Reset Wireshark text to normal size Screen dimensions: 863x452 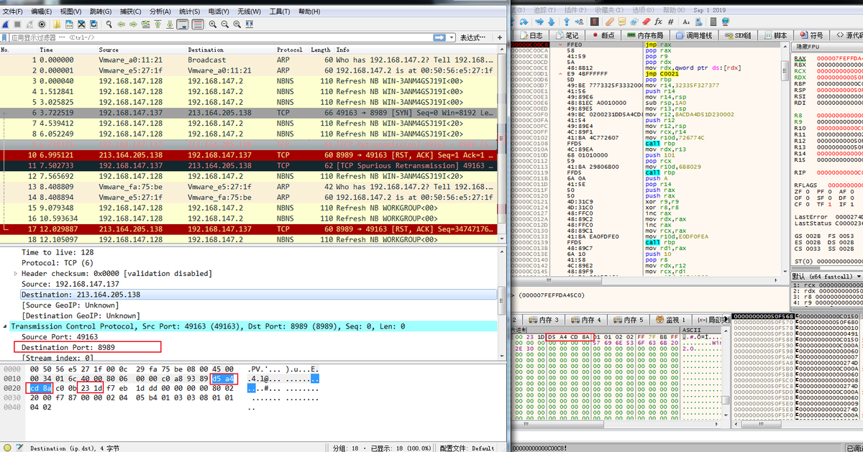(237, 24)
